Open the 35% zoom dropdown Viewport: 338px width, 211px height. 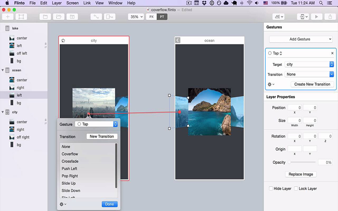coord(136,17)
